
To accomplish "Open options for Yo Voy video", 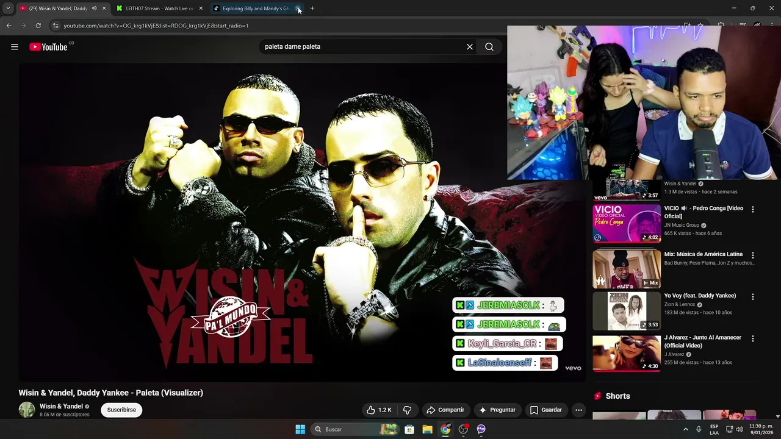I will 752,297.
